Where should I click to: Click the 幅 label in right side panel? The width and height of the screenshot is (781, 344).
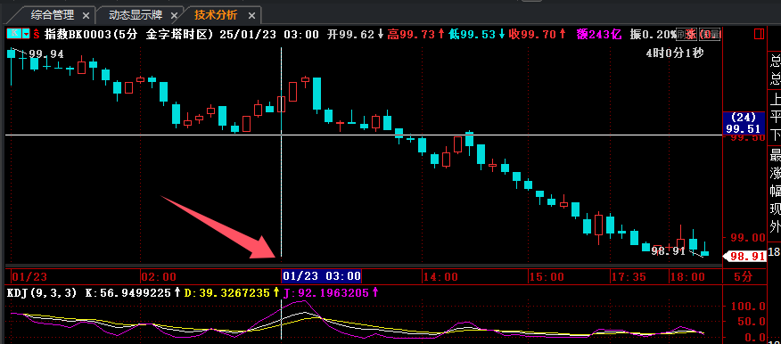click(x=775, y=191)
